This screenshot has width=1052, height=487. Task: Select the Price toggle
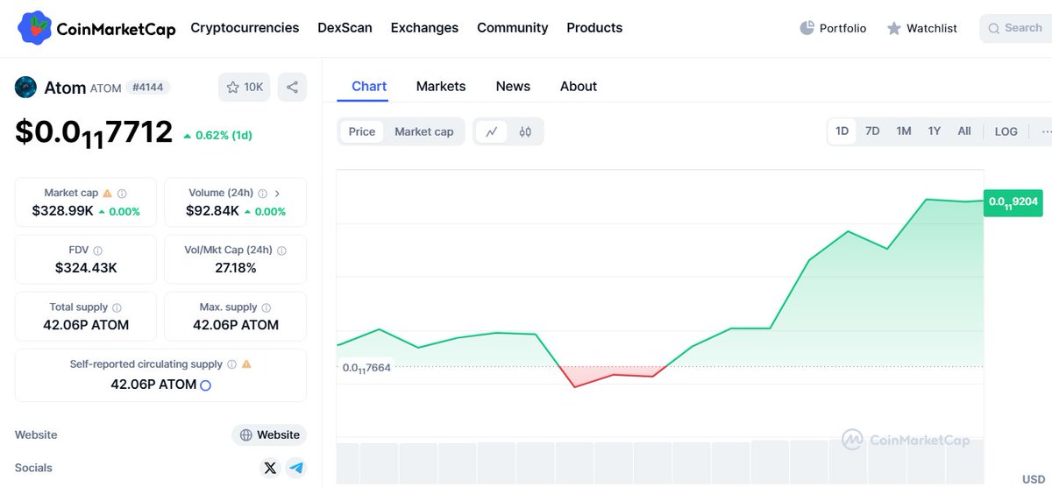[x=362, y=131]
